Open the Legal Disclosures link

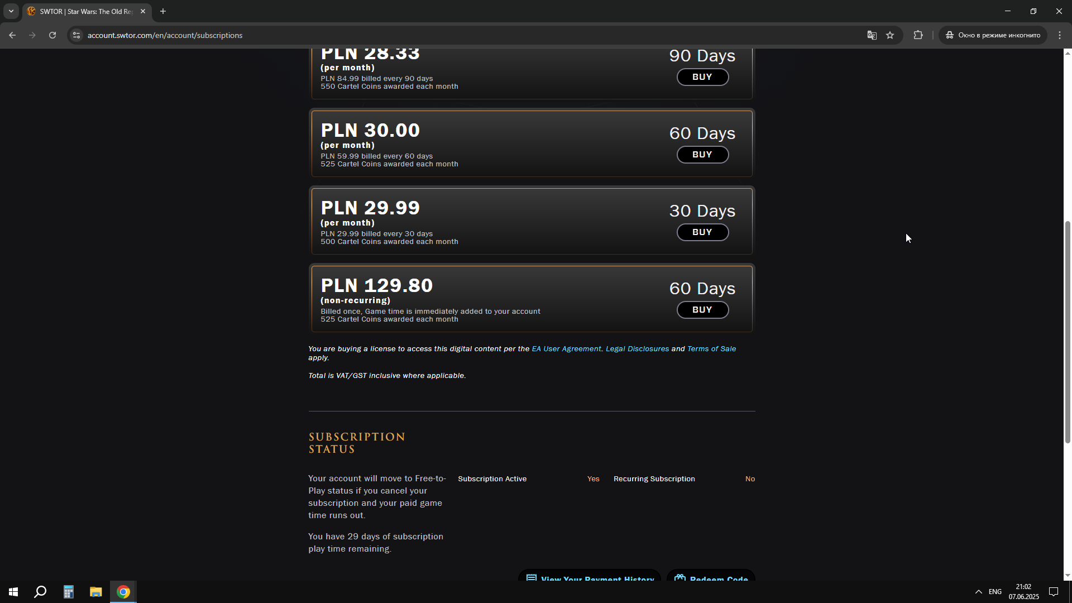coord(637,349)
